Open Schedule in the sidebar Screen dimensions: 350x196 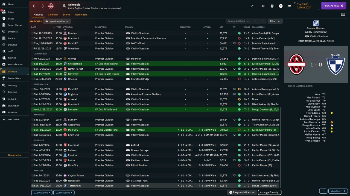(x=14, y=72)
